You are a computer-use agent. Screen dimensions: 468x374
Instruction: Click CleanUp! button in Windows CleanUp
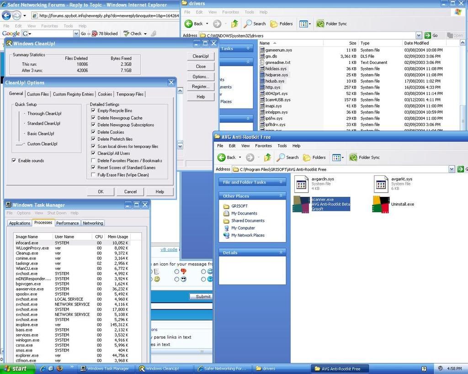(201, 56)
